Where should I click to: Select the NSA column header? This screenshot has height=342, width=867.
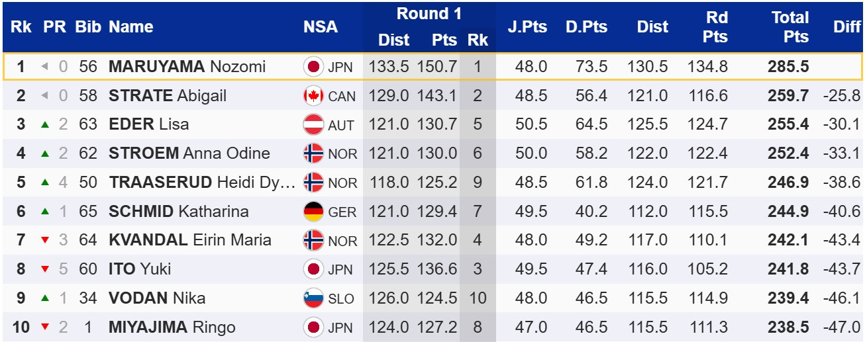(321, 27)
